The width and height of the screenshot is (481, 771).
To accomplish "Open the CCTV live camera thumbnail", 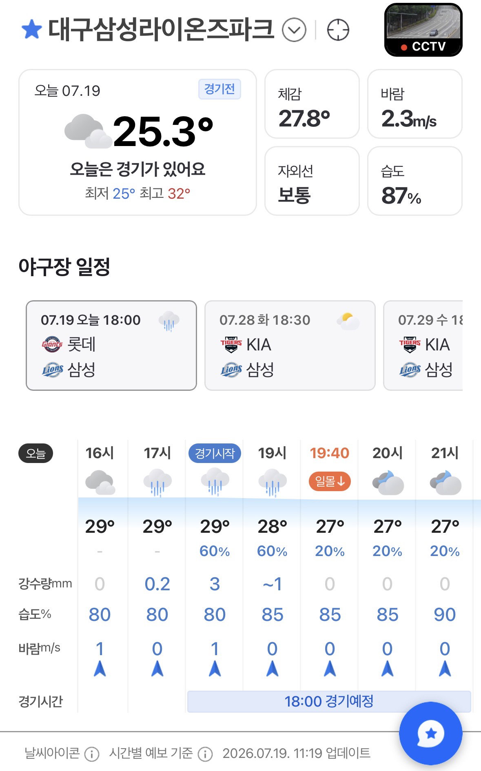I will [x=423, y=30].
